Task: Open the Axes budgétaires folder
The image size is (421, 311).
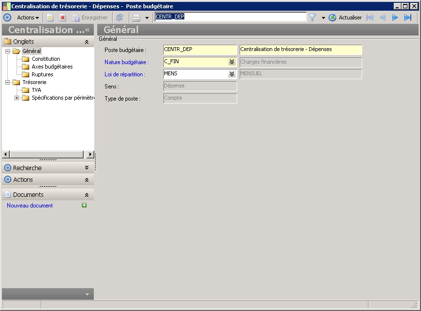Action: tap(52, 67)
